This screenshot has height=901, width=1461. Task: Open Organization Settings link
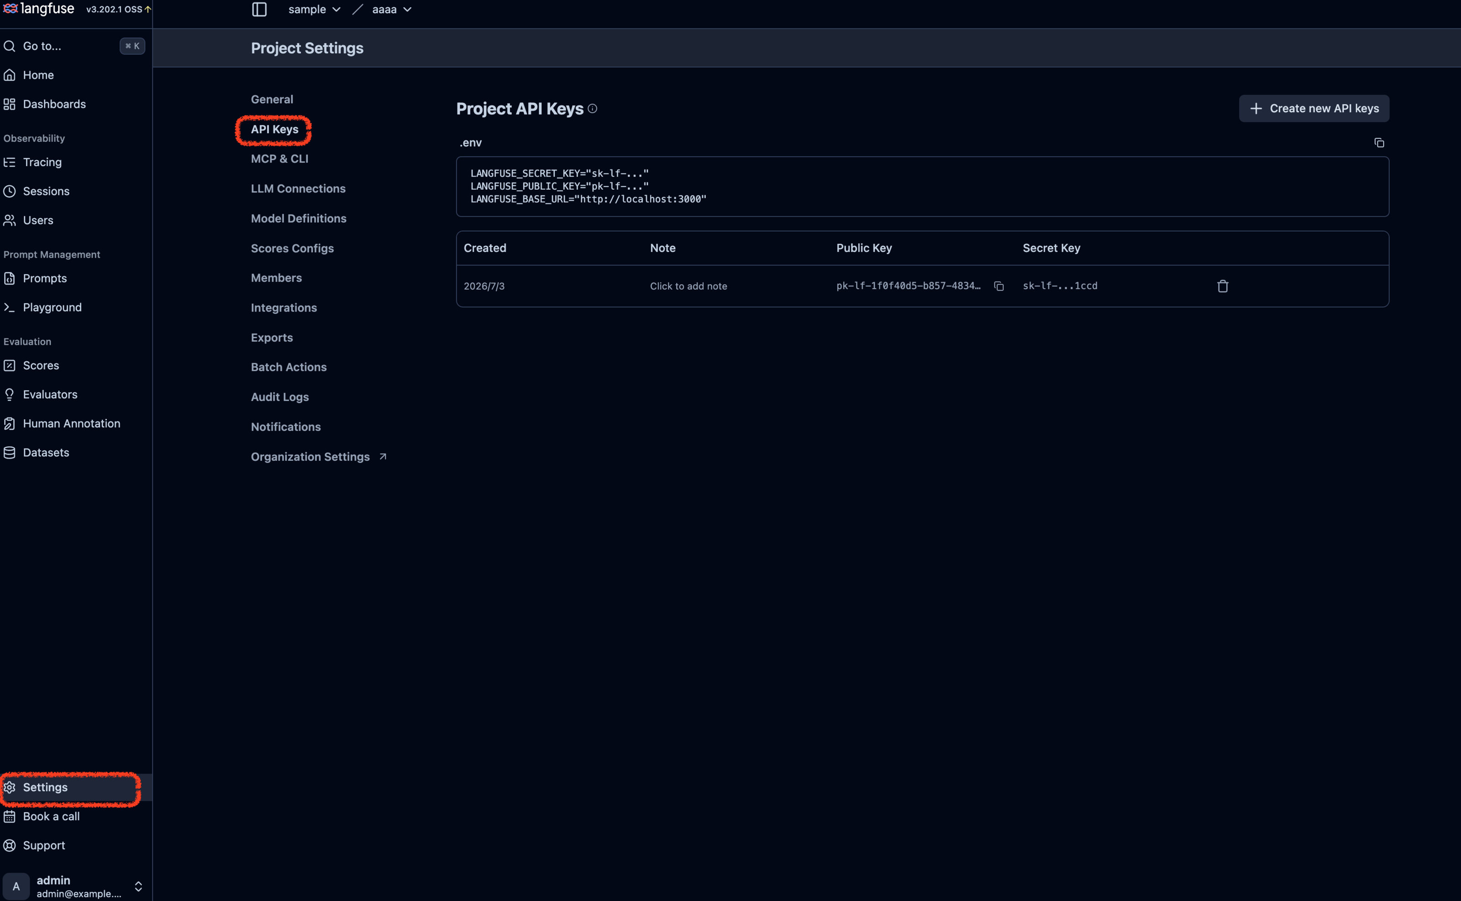click(319, 457)
